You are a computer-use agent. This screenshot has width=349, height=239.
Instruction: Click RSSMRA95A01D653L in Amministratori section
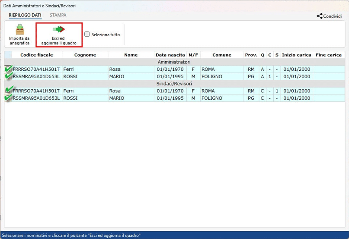coord(36,76)
